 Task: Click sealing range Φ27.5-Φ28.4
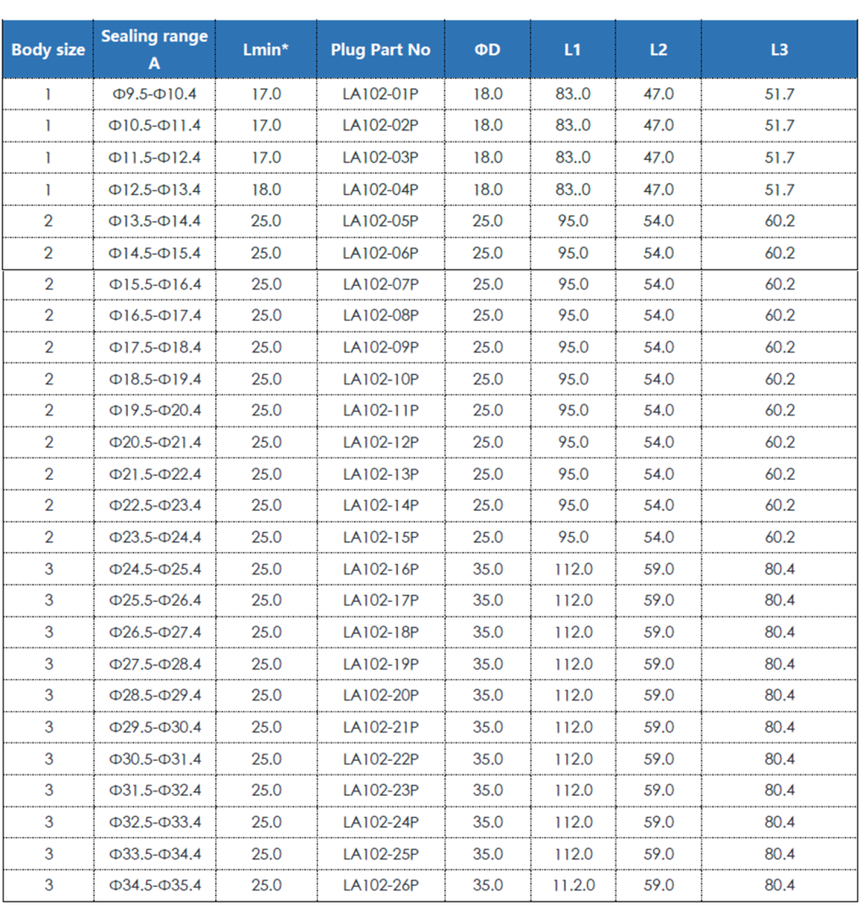[155, 663]
